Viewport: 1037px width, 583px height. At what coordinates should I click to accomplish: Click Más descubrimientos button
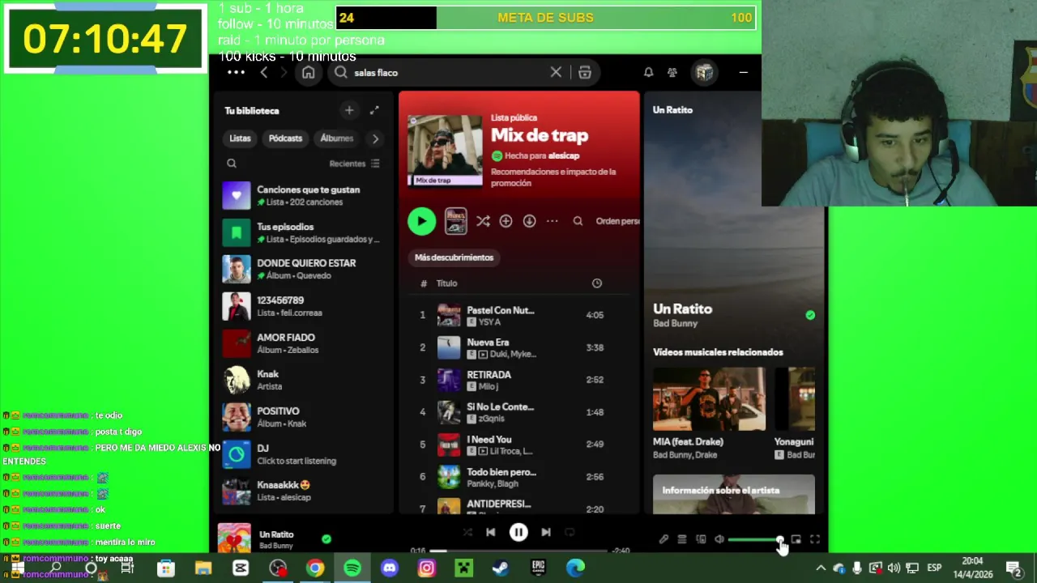454,257
